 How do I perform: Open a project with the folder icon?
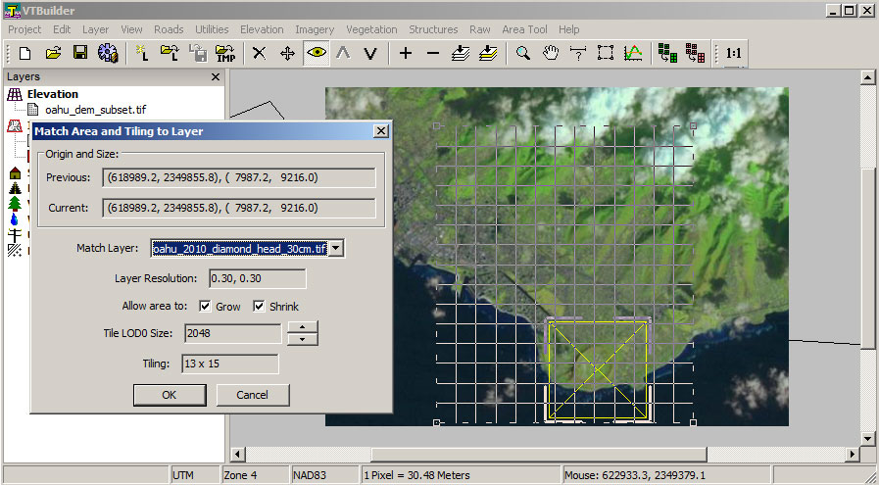53,53
